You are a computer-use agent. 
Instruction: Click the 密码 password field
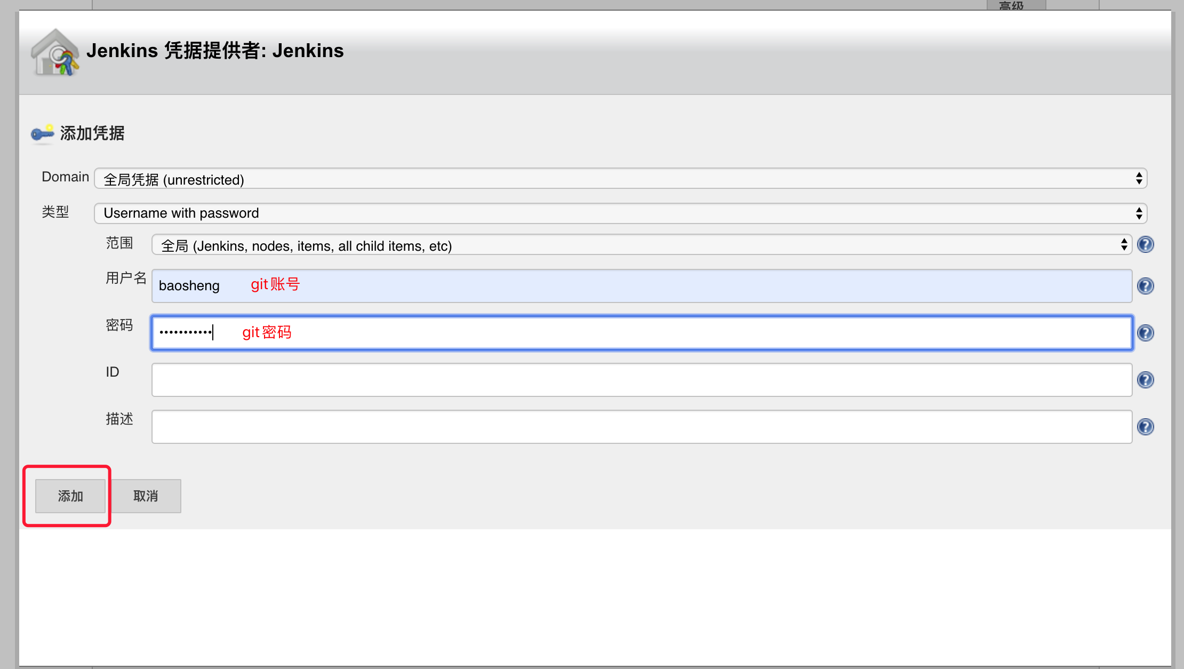pos(642,333)
